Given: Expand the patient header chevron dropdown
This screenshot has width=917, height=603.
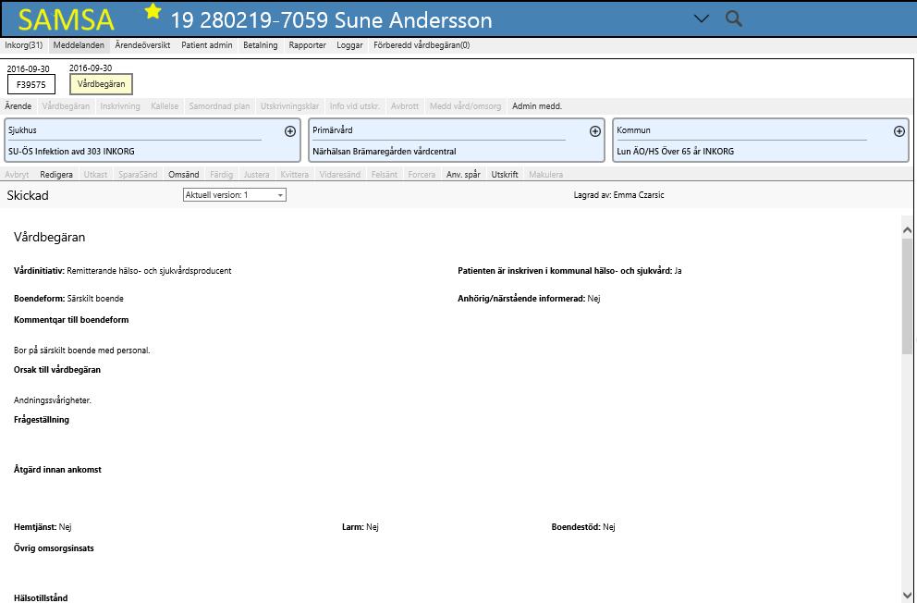Looking at the screenshot, I should pos(701,18).
